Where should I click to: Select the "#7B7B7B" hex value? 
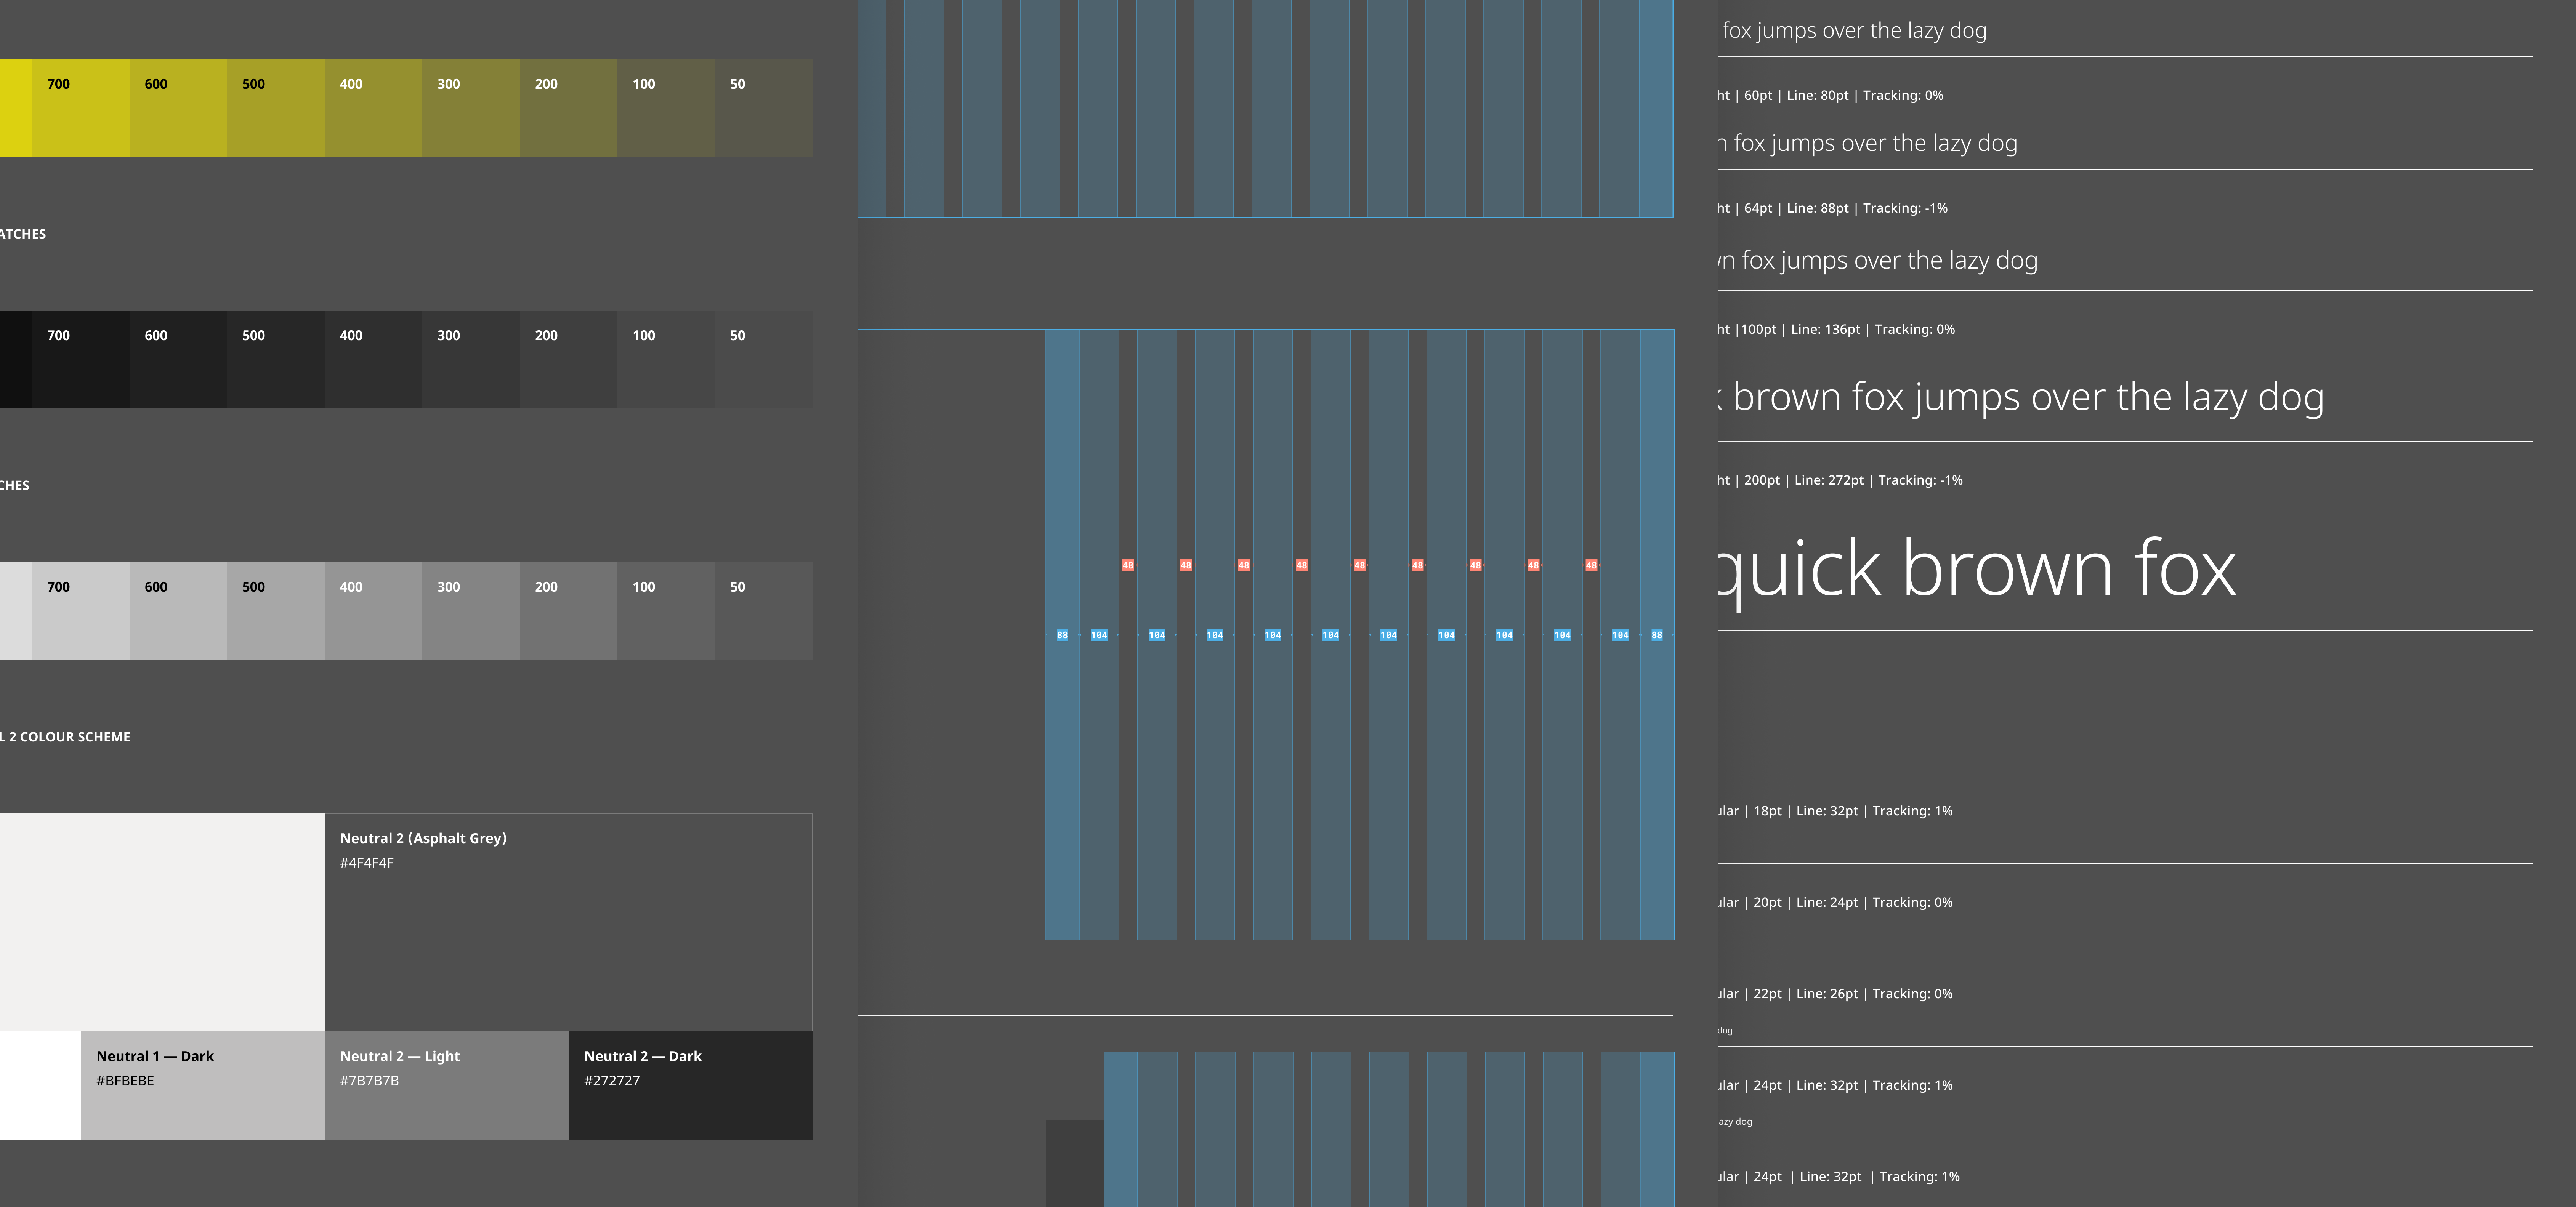pos(369,1081)
